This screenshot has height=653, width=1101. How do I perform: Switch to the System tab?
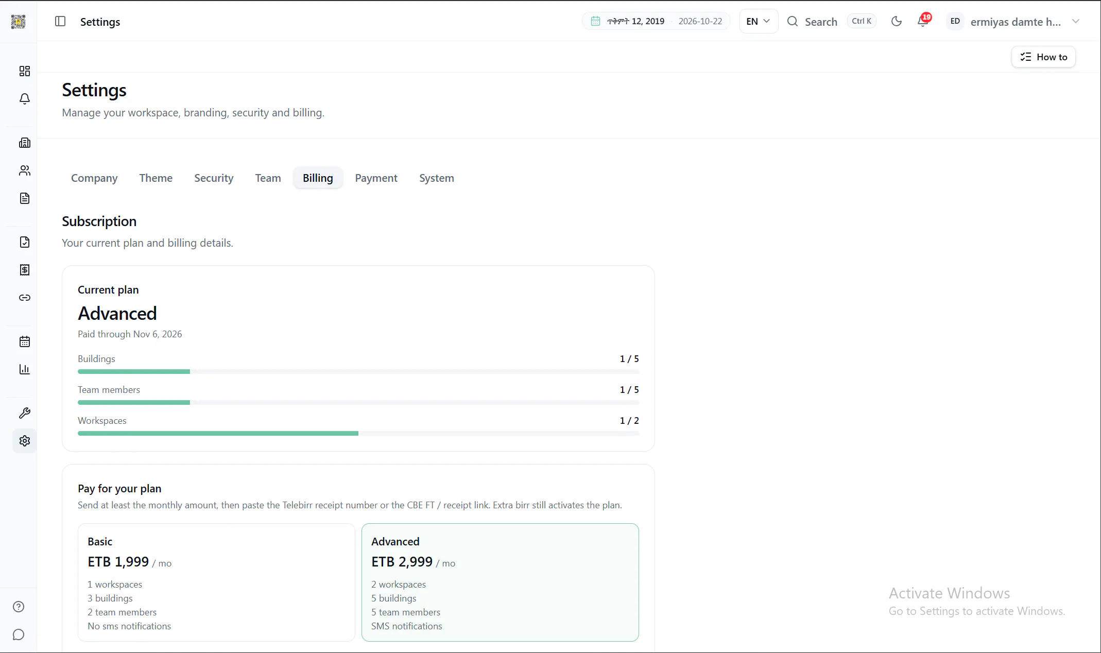tap(436, 178)
